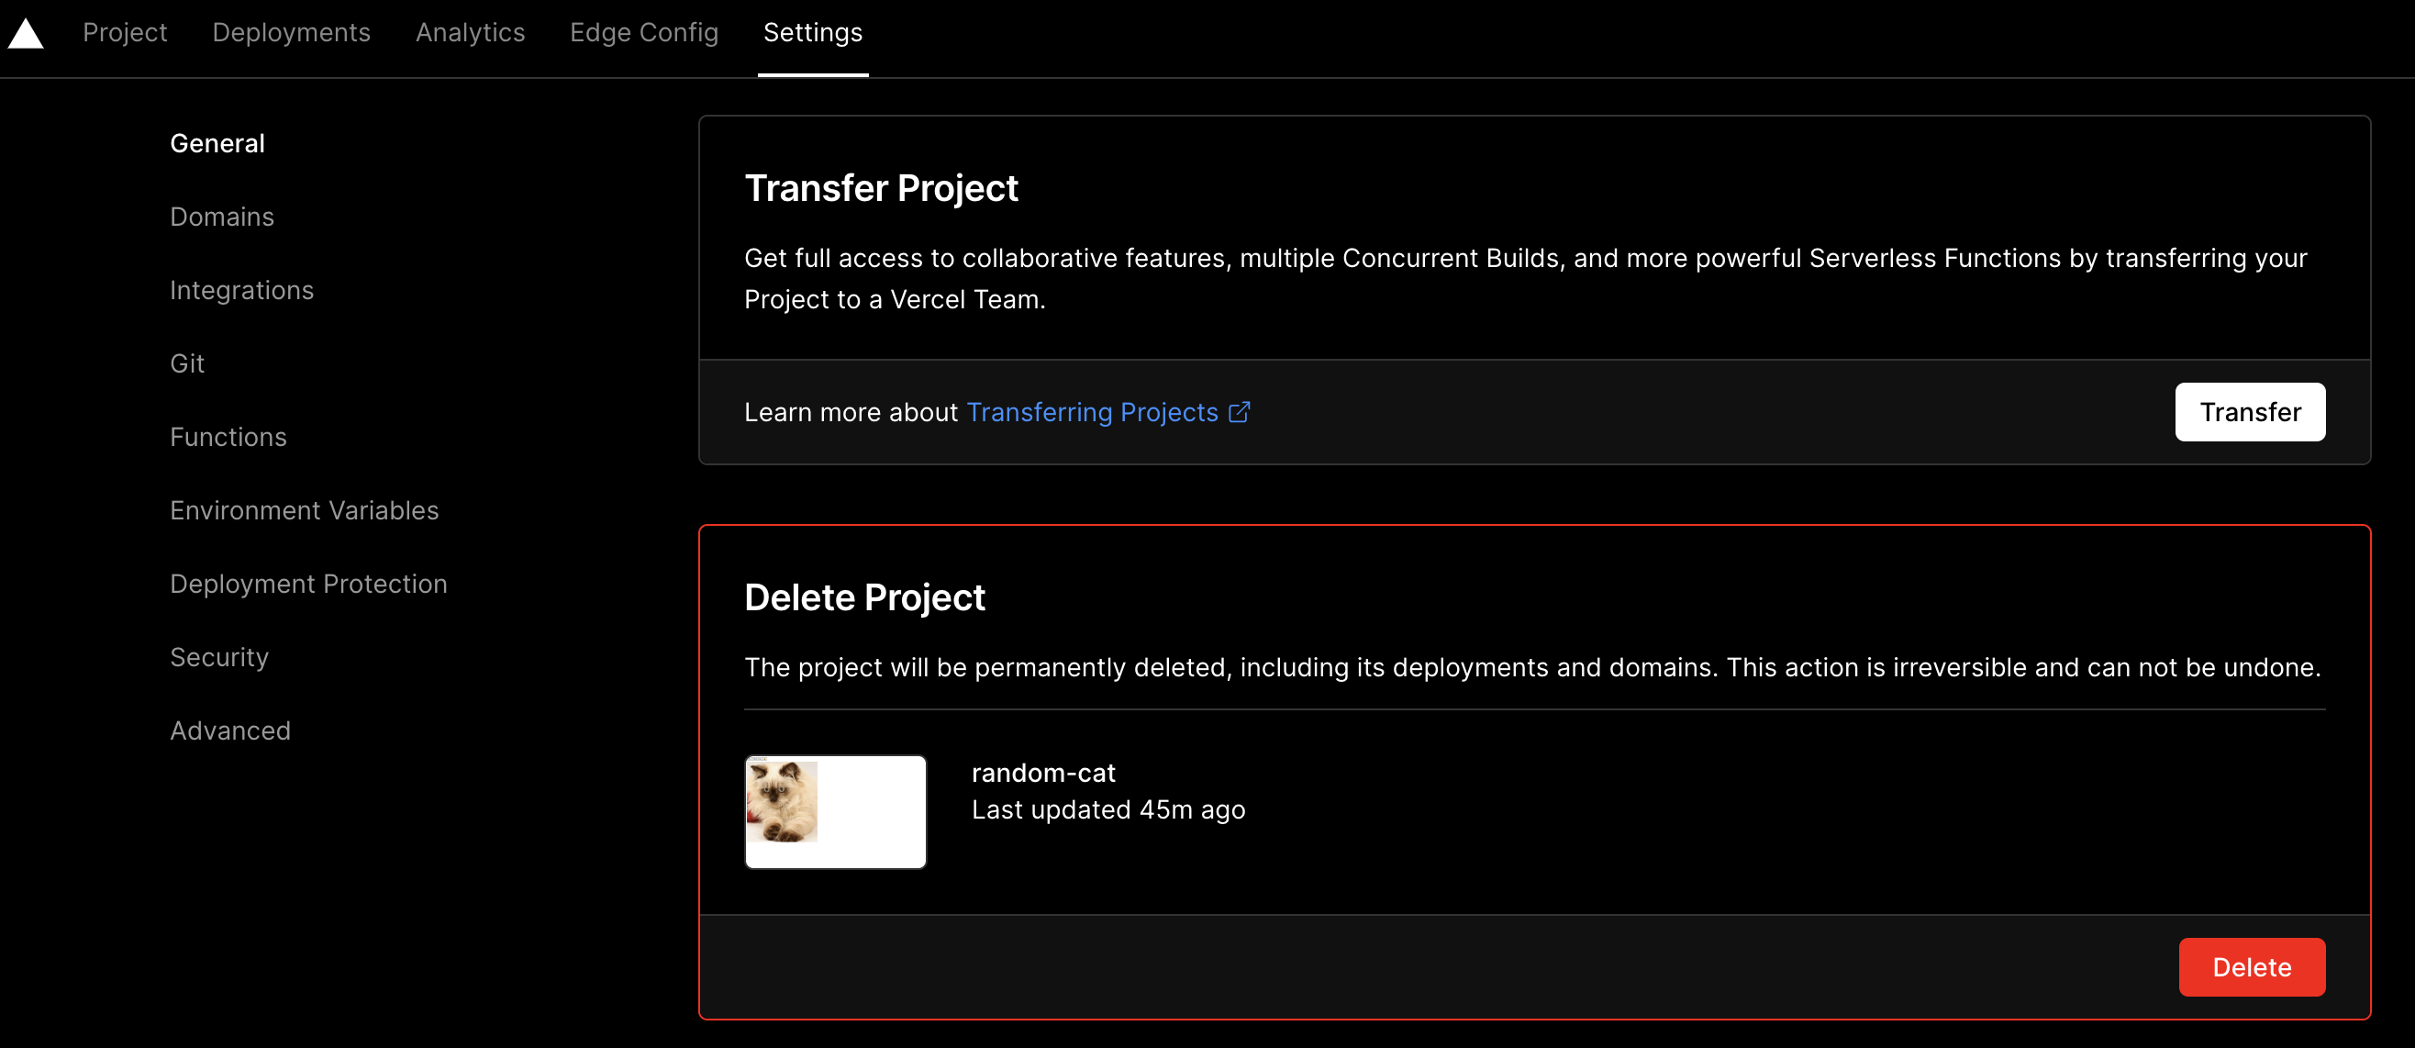Select General in the settings sidebar
The height and width of the screenshot is (1048, 2415).
(x=217, y=143)
